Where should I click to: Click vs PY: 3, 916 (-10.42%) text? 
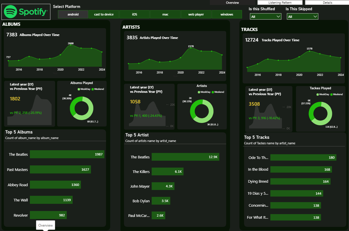coord(264,118)
